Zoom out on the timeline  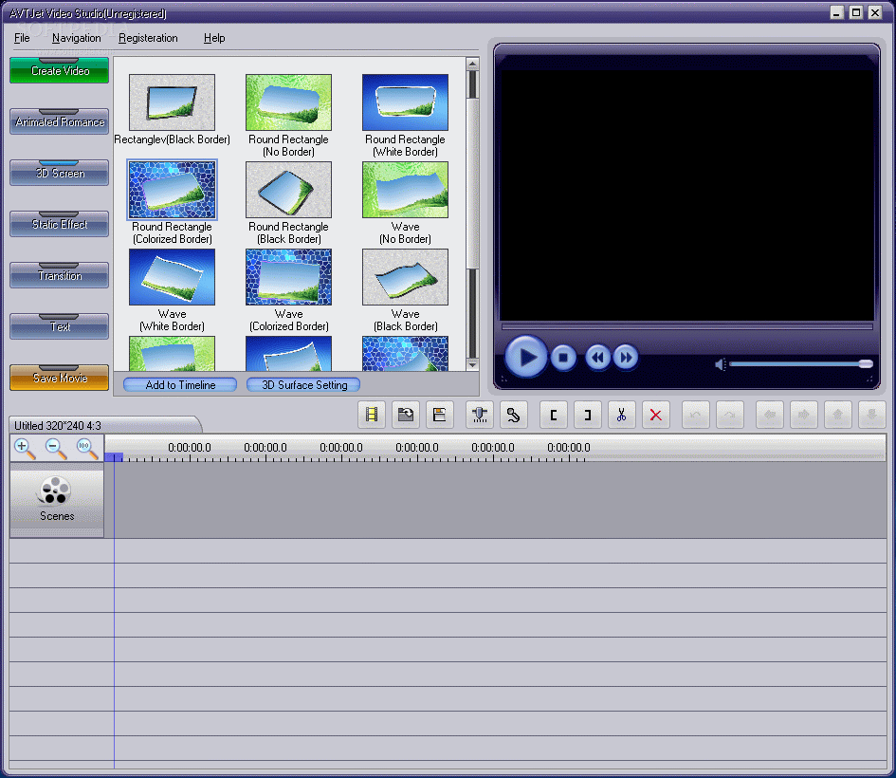pos(56,449)
